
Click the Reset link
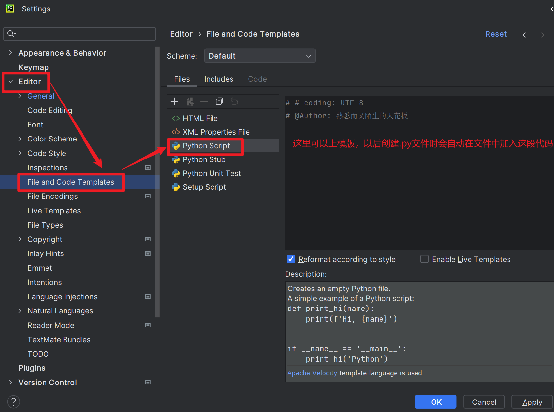click(x=496, y=34)
